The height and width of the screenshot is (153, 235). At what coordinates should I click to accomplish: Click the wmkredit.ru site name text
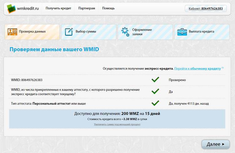28,8
